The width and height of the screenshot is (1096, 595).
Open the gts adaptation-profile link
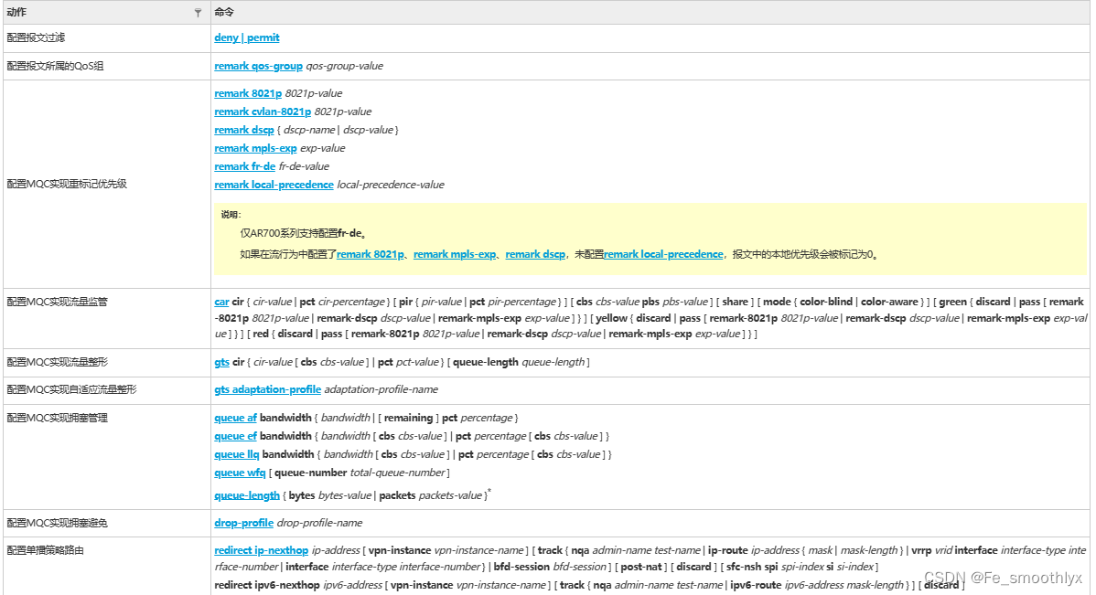268,389
